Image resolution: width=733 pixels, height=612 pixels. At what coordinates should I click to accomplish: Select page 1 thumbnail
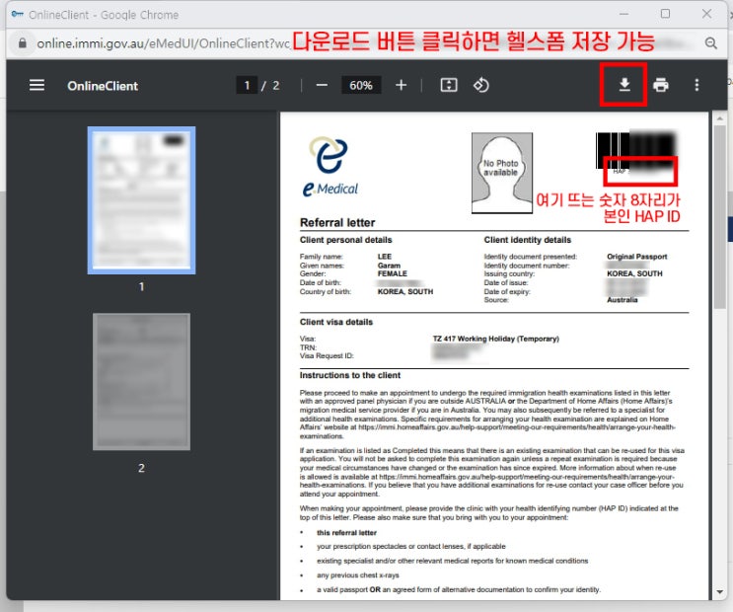142,200
